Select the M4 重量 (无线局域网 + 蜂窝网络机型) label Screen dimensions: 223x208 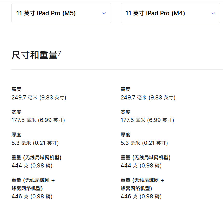coord(142,184)
